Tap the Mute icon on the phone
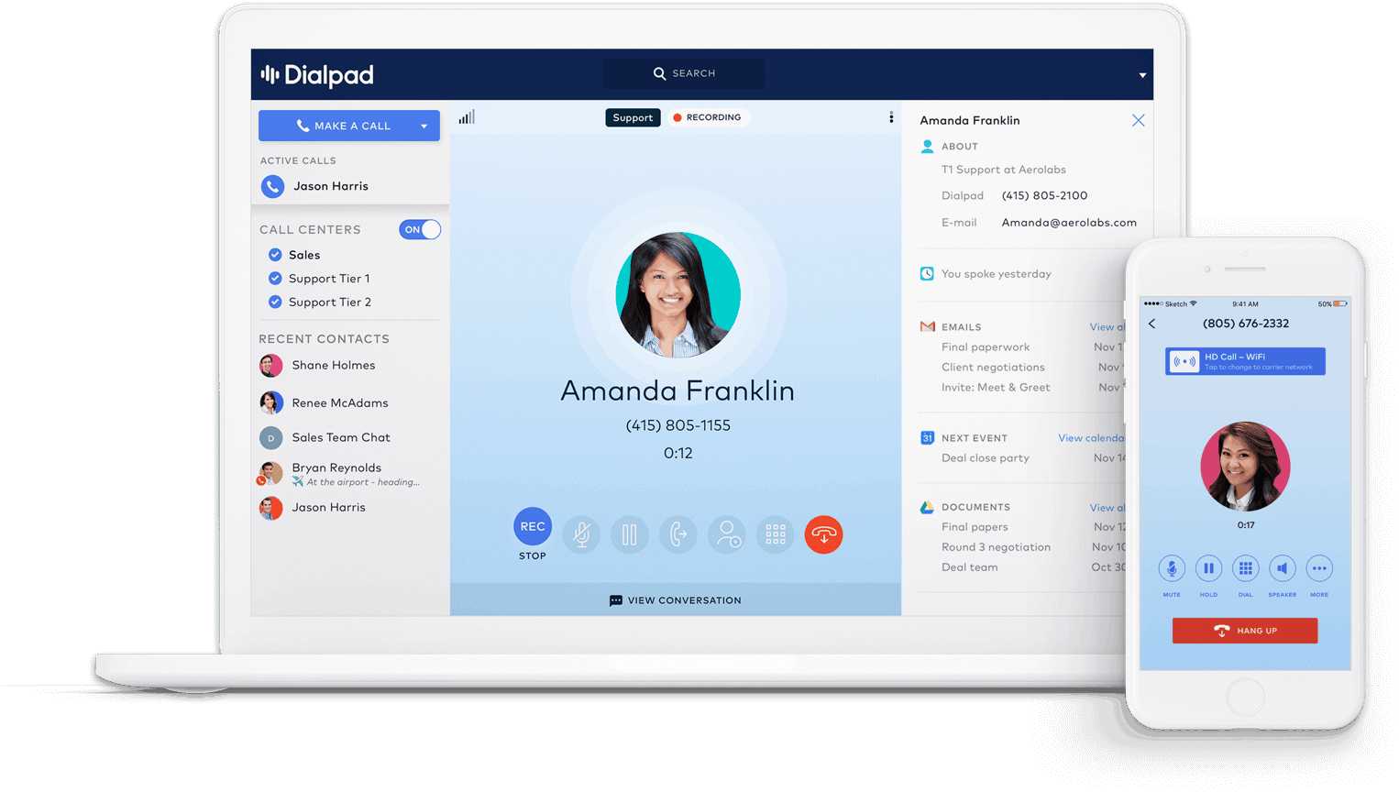 (1172, 568)
